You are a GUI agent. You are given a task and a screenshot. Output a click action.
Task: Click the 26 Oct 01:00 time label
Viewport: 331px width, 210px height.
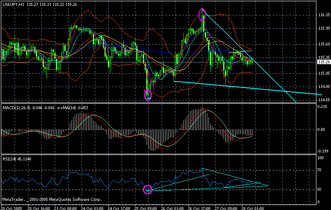[x=172, y=208]
